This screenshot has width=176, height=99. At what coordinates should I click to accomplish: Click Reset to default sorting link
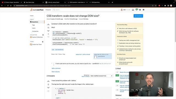(86, 76)
